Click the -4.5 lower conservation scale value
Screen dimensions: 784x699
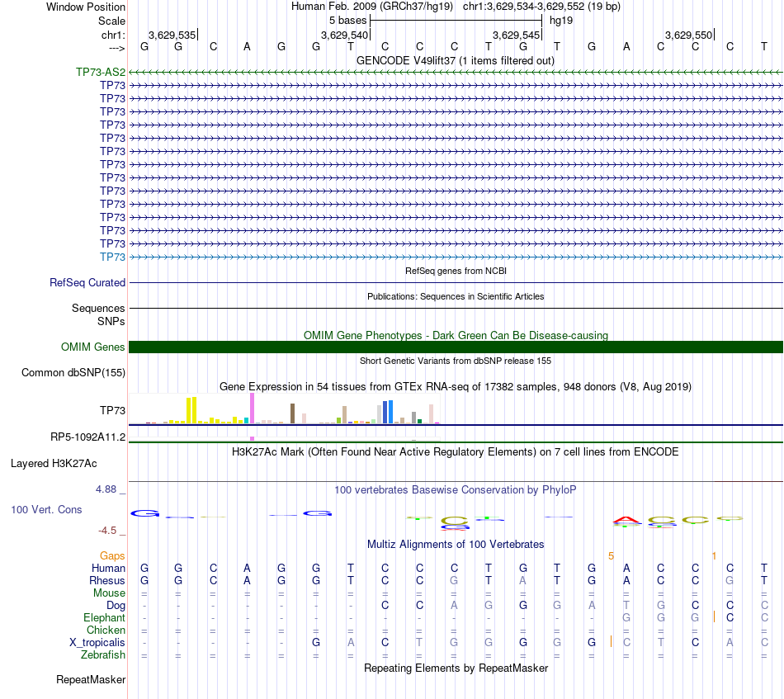[107, 531]
